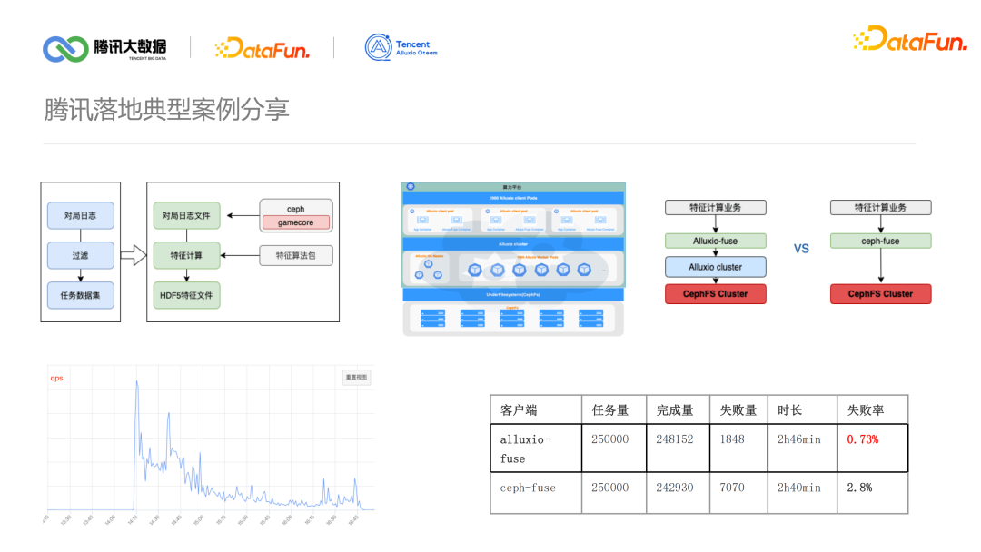Viewport: 981px width, 552px height.
Task: Click the 对局日志 flowchart box
Action: (x=79, y=215)
